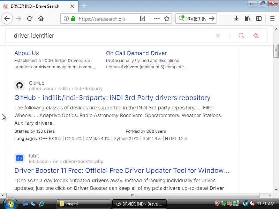Screen dimensions: 279x209
Task: Click the scroll right arrow
Action: [270, 195]
